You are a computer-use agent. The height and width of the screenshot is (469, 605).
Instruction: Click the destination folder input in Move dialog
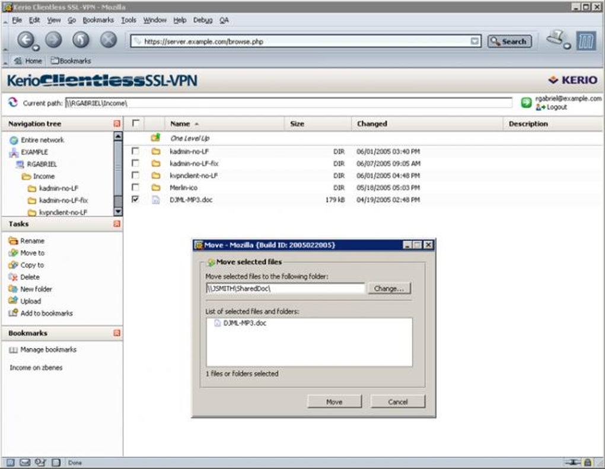pos(285,289)
